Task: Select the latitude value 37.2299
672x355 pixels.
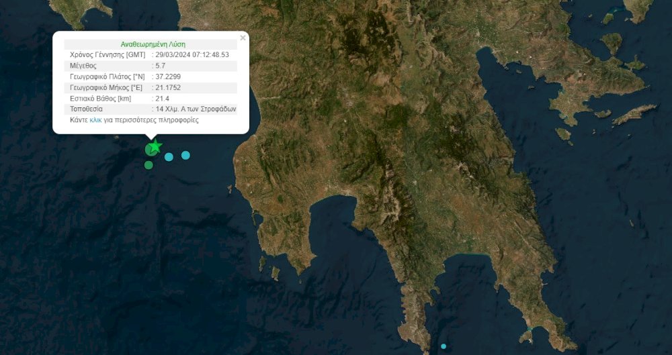Action: coord(168,77)
